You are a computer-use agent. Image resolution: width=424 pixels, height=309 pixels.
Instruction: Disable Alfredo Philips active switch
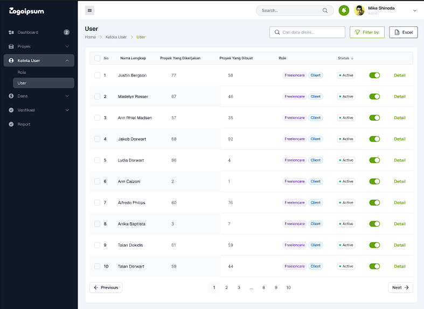pos(374,202)
